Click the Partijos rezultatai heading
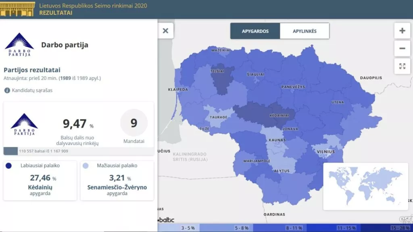Viewport: 413px width, 232px height. 32,70
